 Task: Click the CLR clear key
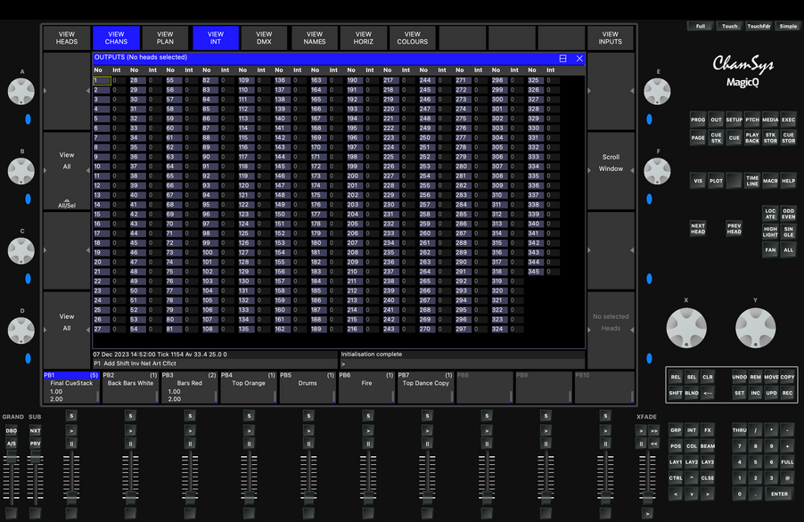tap(708, 377)
